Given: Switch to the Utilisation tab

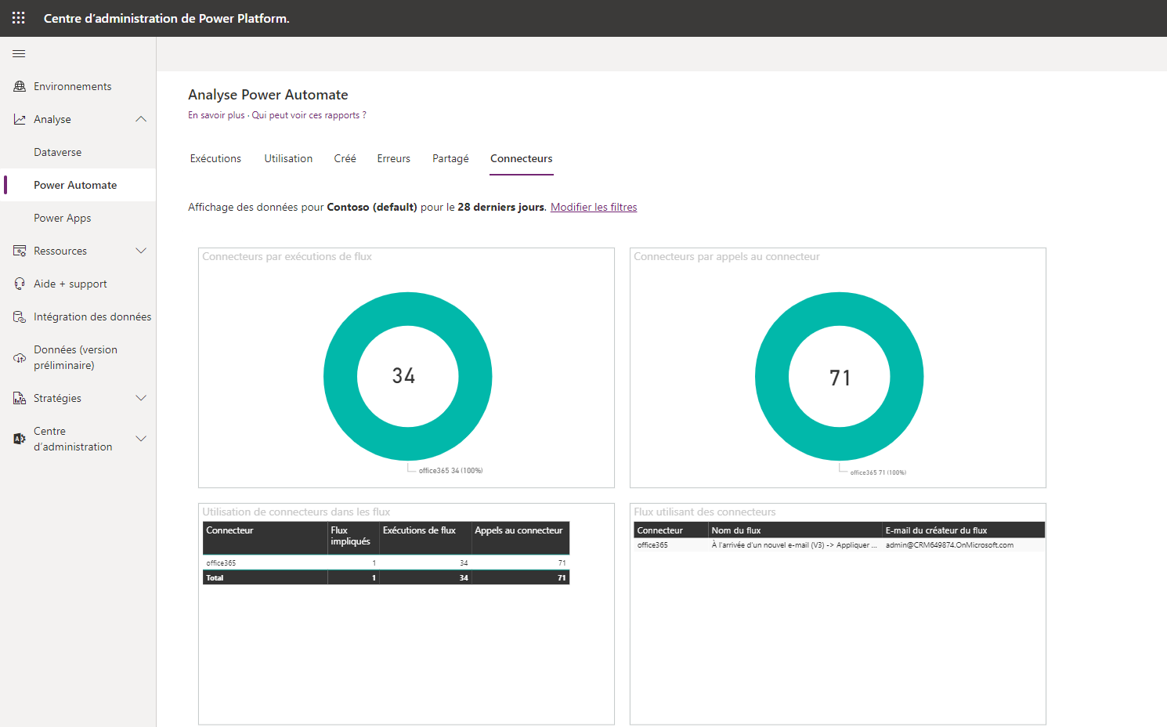Looking at the screenshot, I should pyautogui.click(x=288, y=158).
